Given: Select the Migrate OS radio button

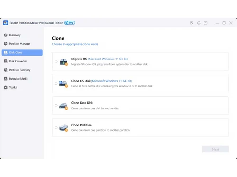Looking at the screenshot, I should click(x=56, y=61).
